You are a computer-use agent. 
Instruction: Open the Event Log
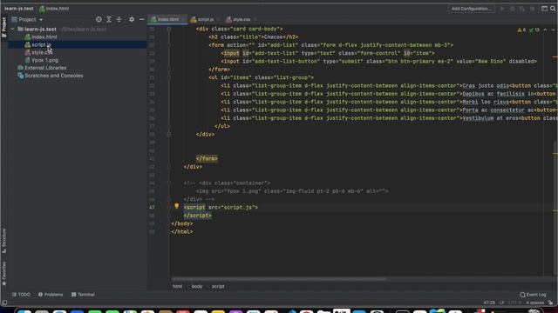(x=533, y=295)
